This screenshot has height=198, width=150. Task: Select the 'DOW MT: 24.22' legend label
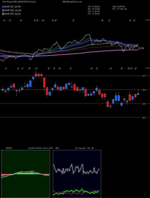pos(13,10)
